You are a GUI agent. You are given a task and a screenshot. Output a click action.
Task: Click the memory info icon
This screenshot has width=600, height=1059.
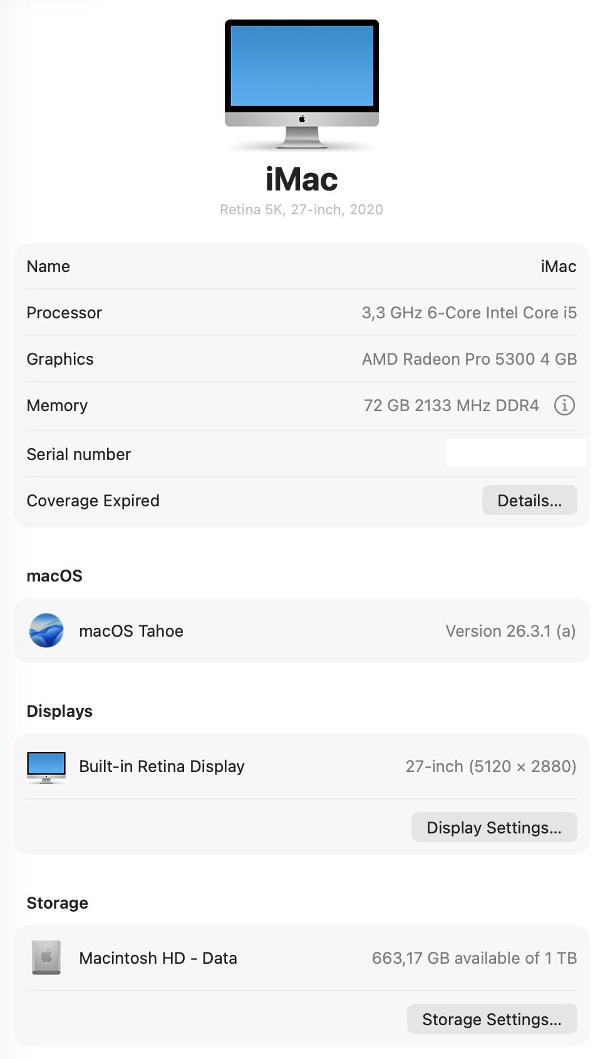(564, 405)
